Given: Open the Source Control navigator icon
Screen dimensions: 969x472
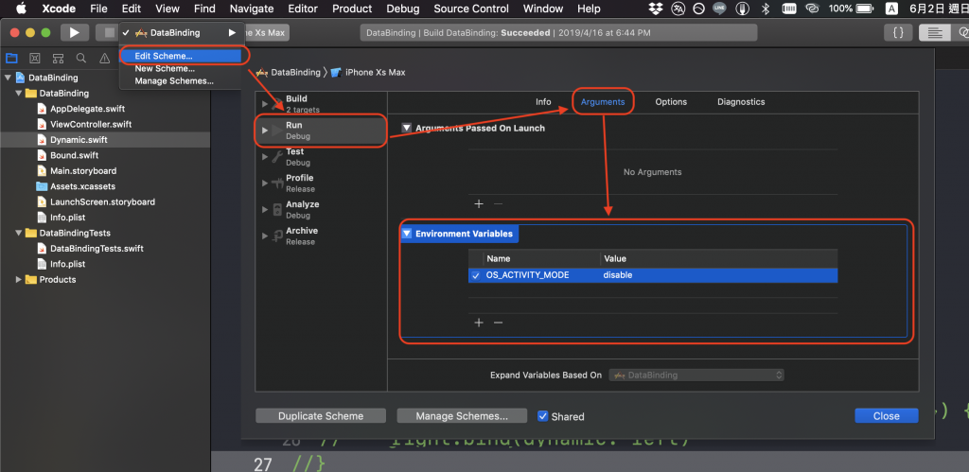Looking at the screenshot, I should point(35,58).
